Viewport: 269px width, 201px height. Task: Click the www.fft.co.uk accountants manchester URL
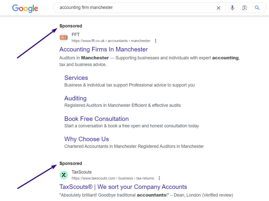click(111, 41)
